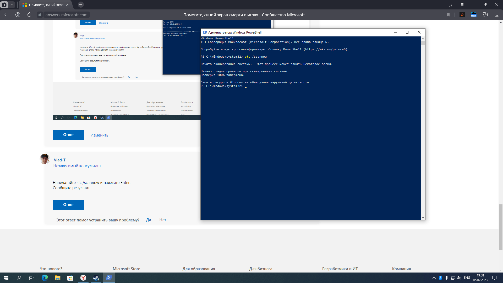Go back to the previous page
Screen dimensions: 503x283
point(6,15)
